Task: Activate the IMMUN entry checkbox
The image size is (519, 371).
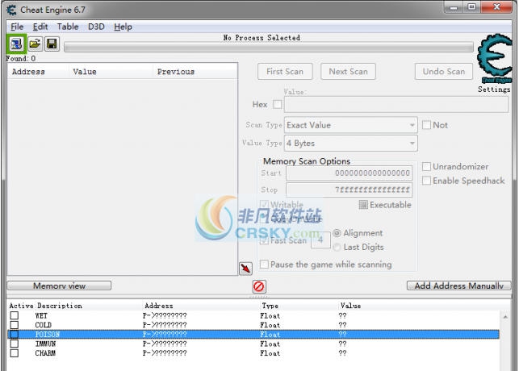Action: pos(15,344)
